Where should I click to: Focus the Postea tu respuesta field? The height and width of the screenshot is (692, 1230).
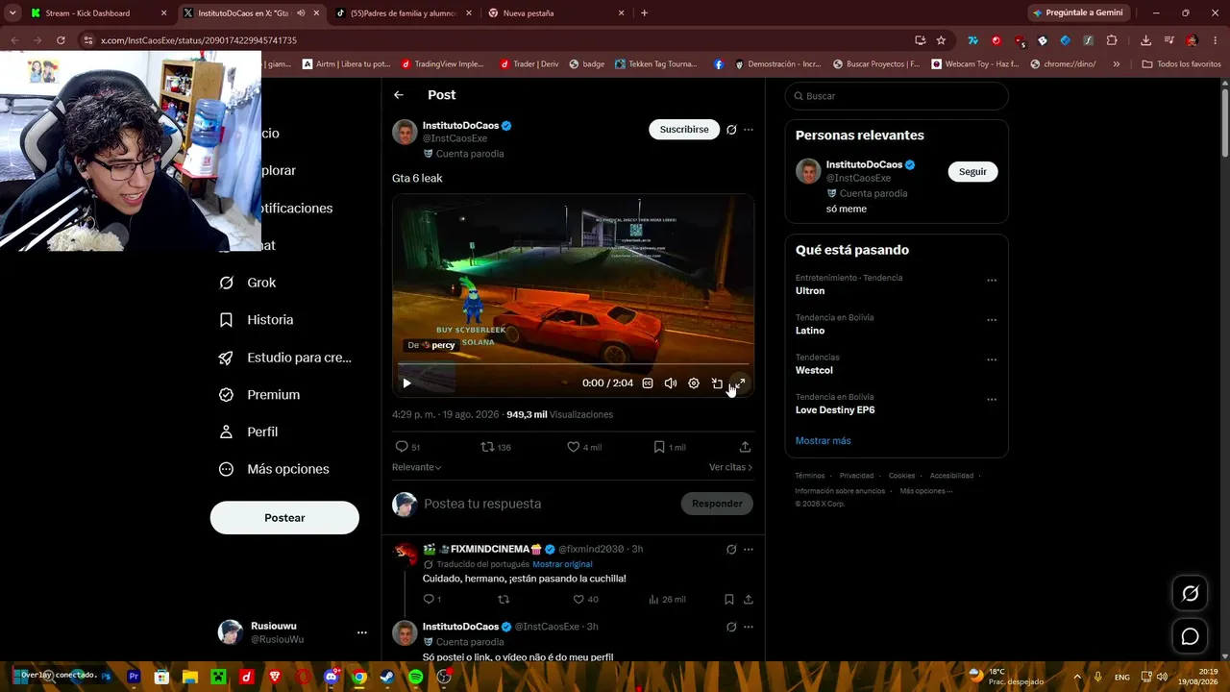pos(548,504)
